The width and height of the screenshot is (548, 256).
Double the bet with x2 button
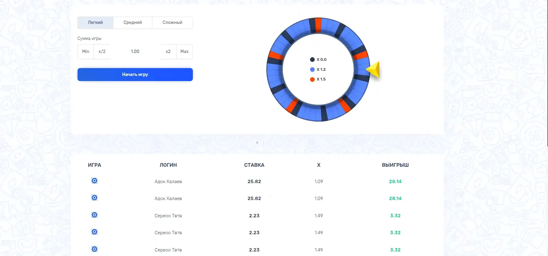click(168, 52)
